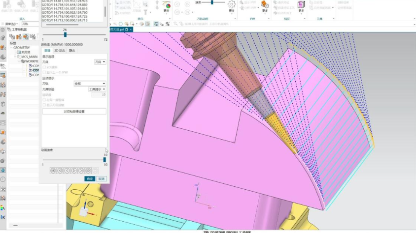Open the clock History resource bar icon

pos(3,179)
